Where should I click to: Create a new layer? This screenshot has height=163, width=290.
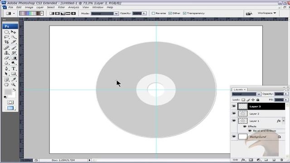[x=274, y=160]
